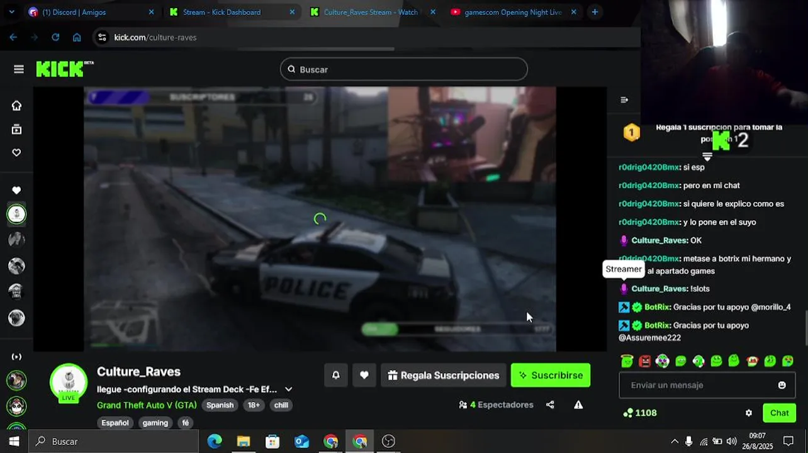Go to Home in Kick sidebar
Viewport: 808px width, 453px height.
pyautogui.click(x=16, y=106)
